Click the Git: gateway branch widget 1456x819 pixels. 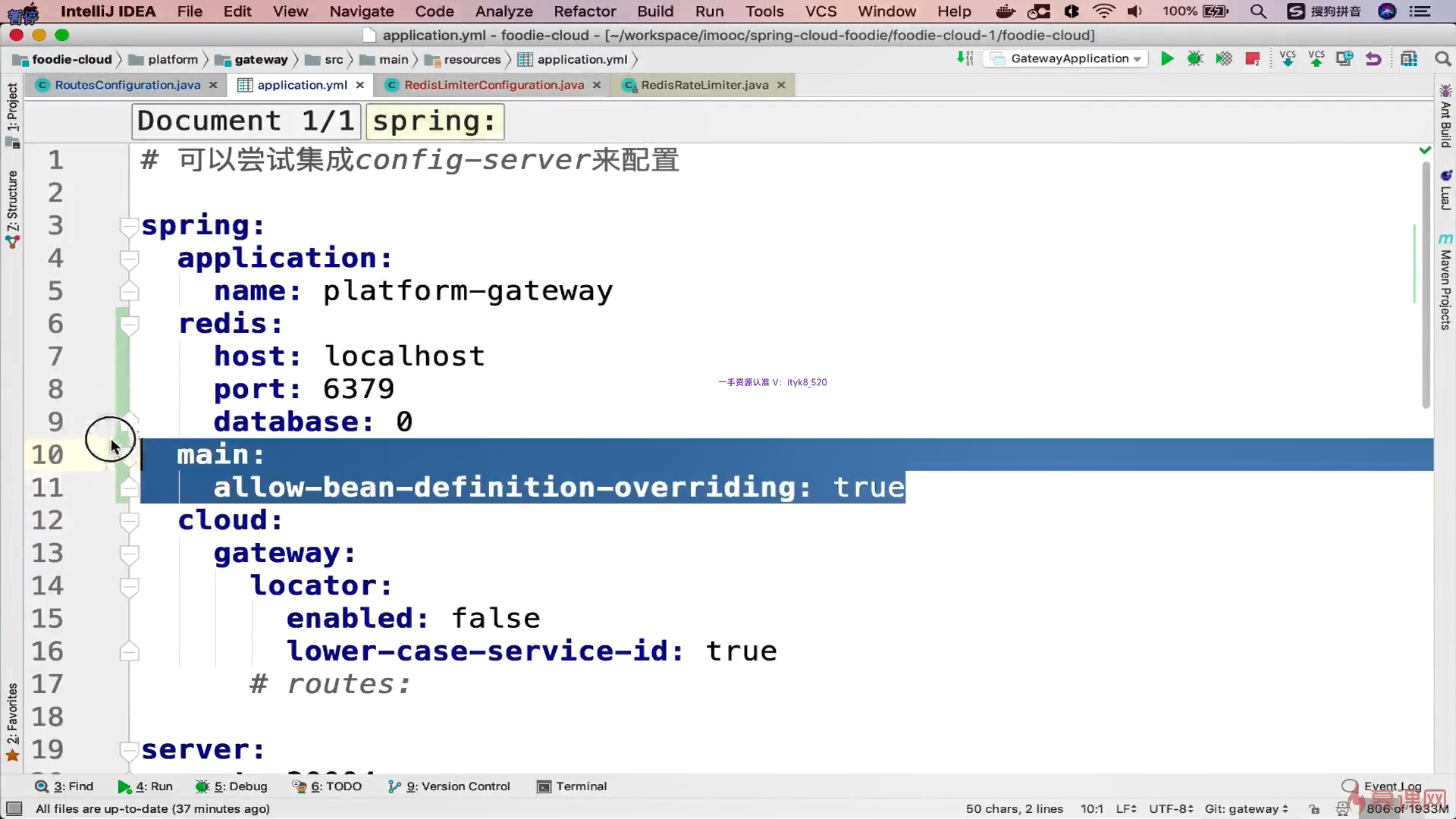(x=1246, y=809)
